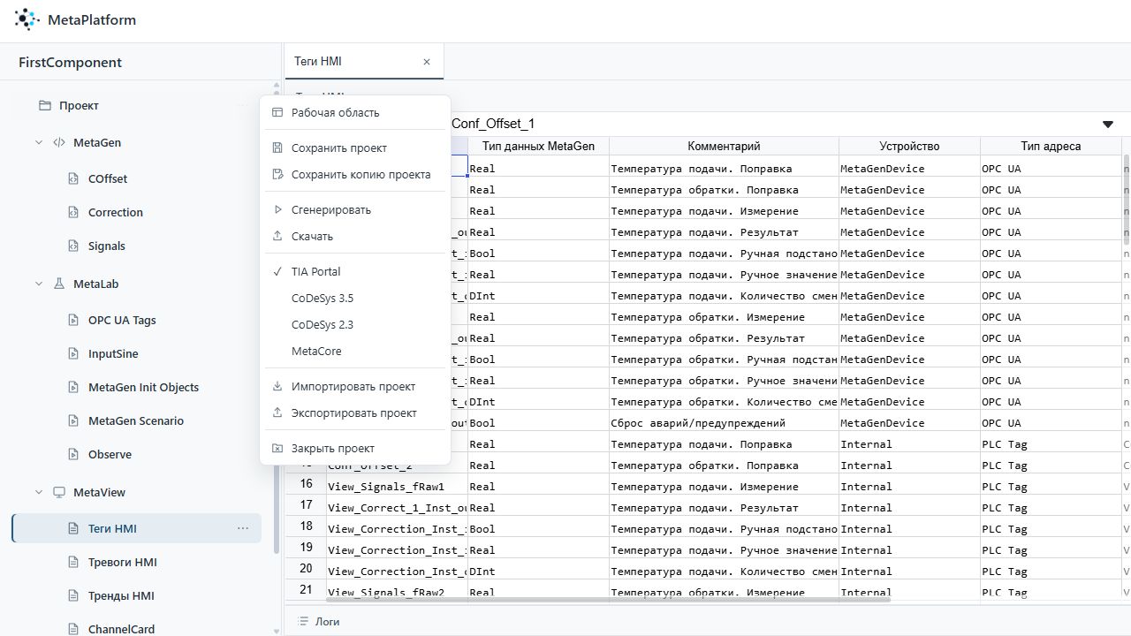The image size is (1131, 636).
Task: Open the Теги HMI row options dots
Action: [243, 528]
